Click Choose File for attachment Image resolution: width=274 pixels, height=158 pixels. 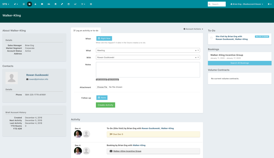point(102,87)
